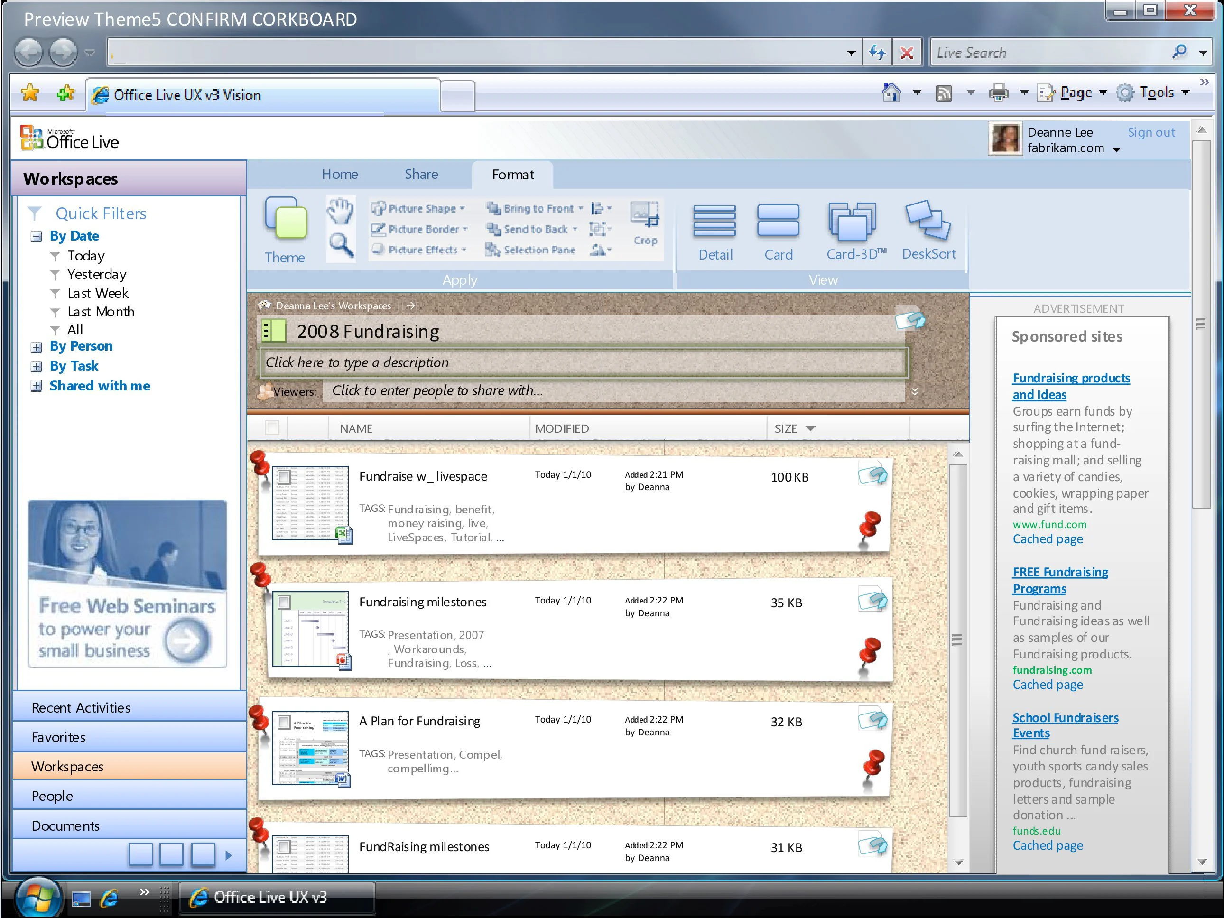Viewport: 1224px width, 918px height.
Task: Switch to the Home ribbon tab
Action: [x=340, y=174]
